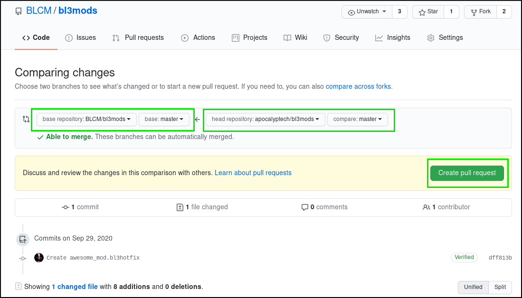Jump to the 1 file changed section
The width and height of the screenshot is (522, 298).
point(202,207)
